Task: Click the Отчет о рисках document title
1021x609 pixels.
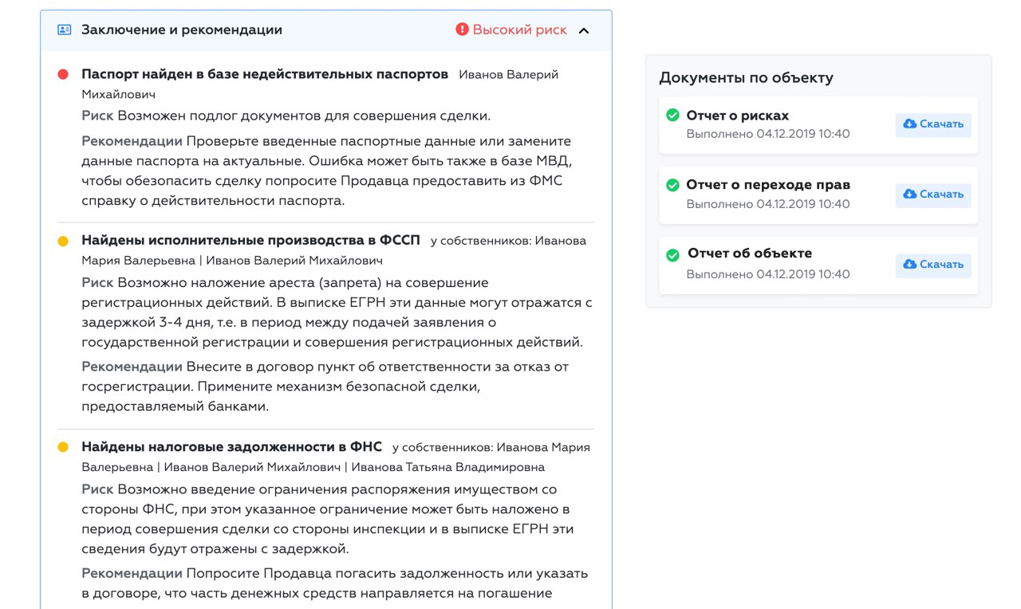Action: [x=737, y=116]
